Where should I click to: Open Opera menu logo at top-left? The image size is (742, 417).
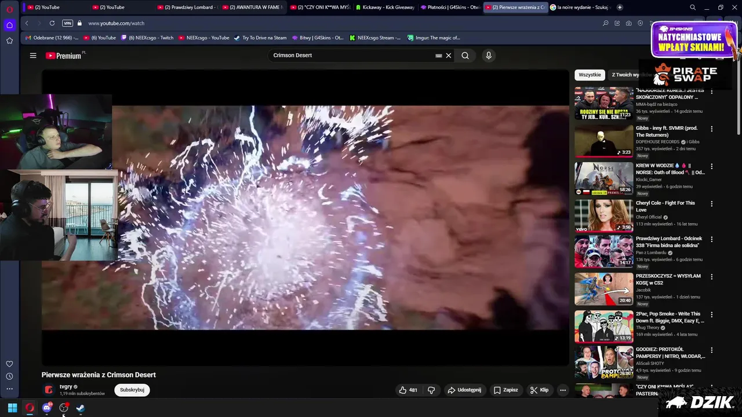click(9, 9)
